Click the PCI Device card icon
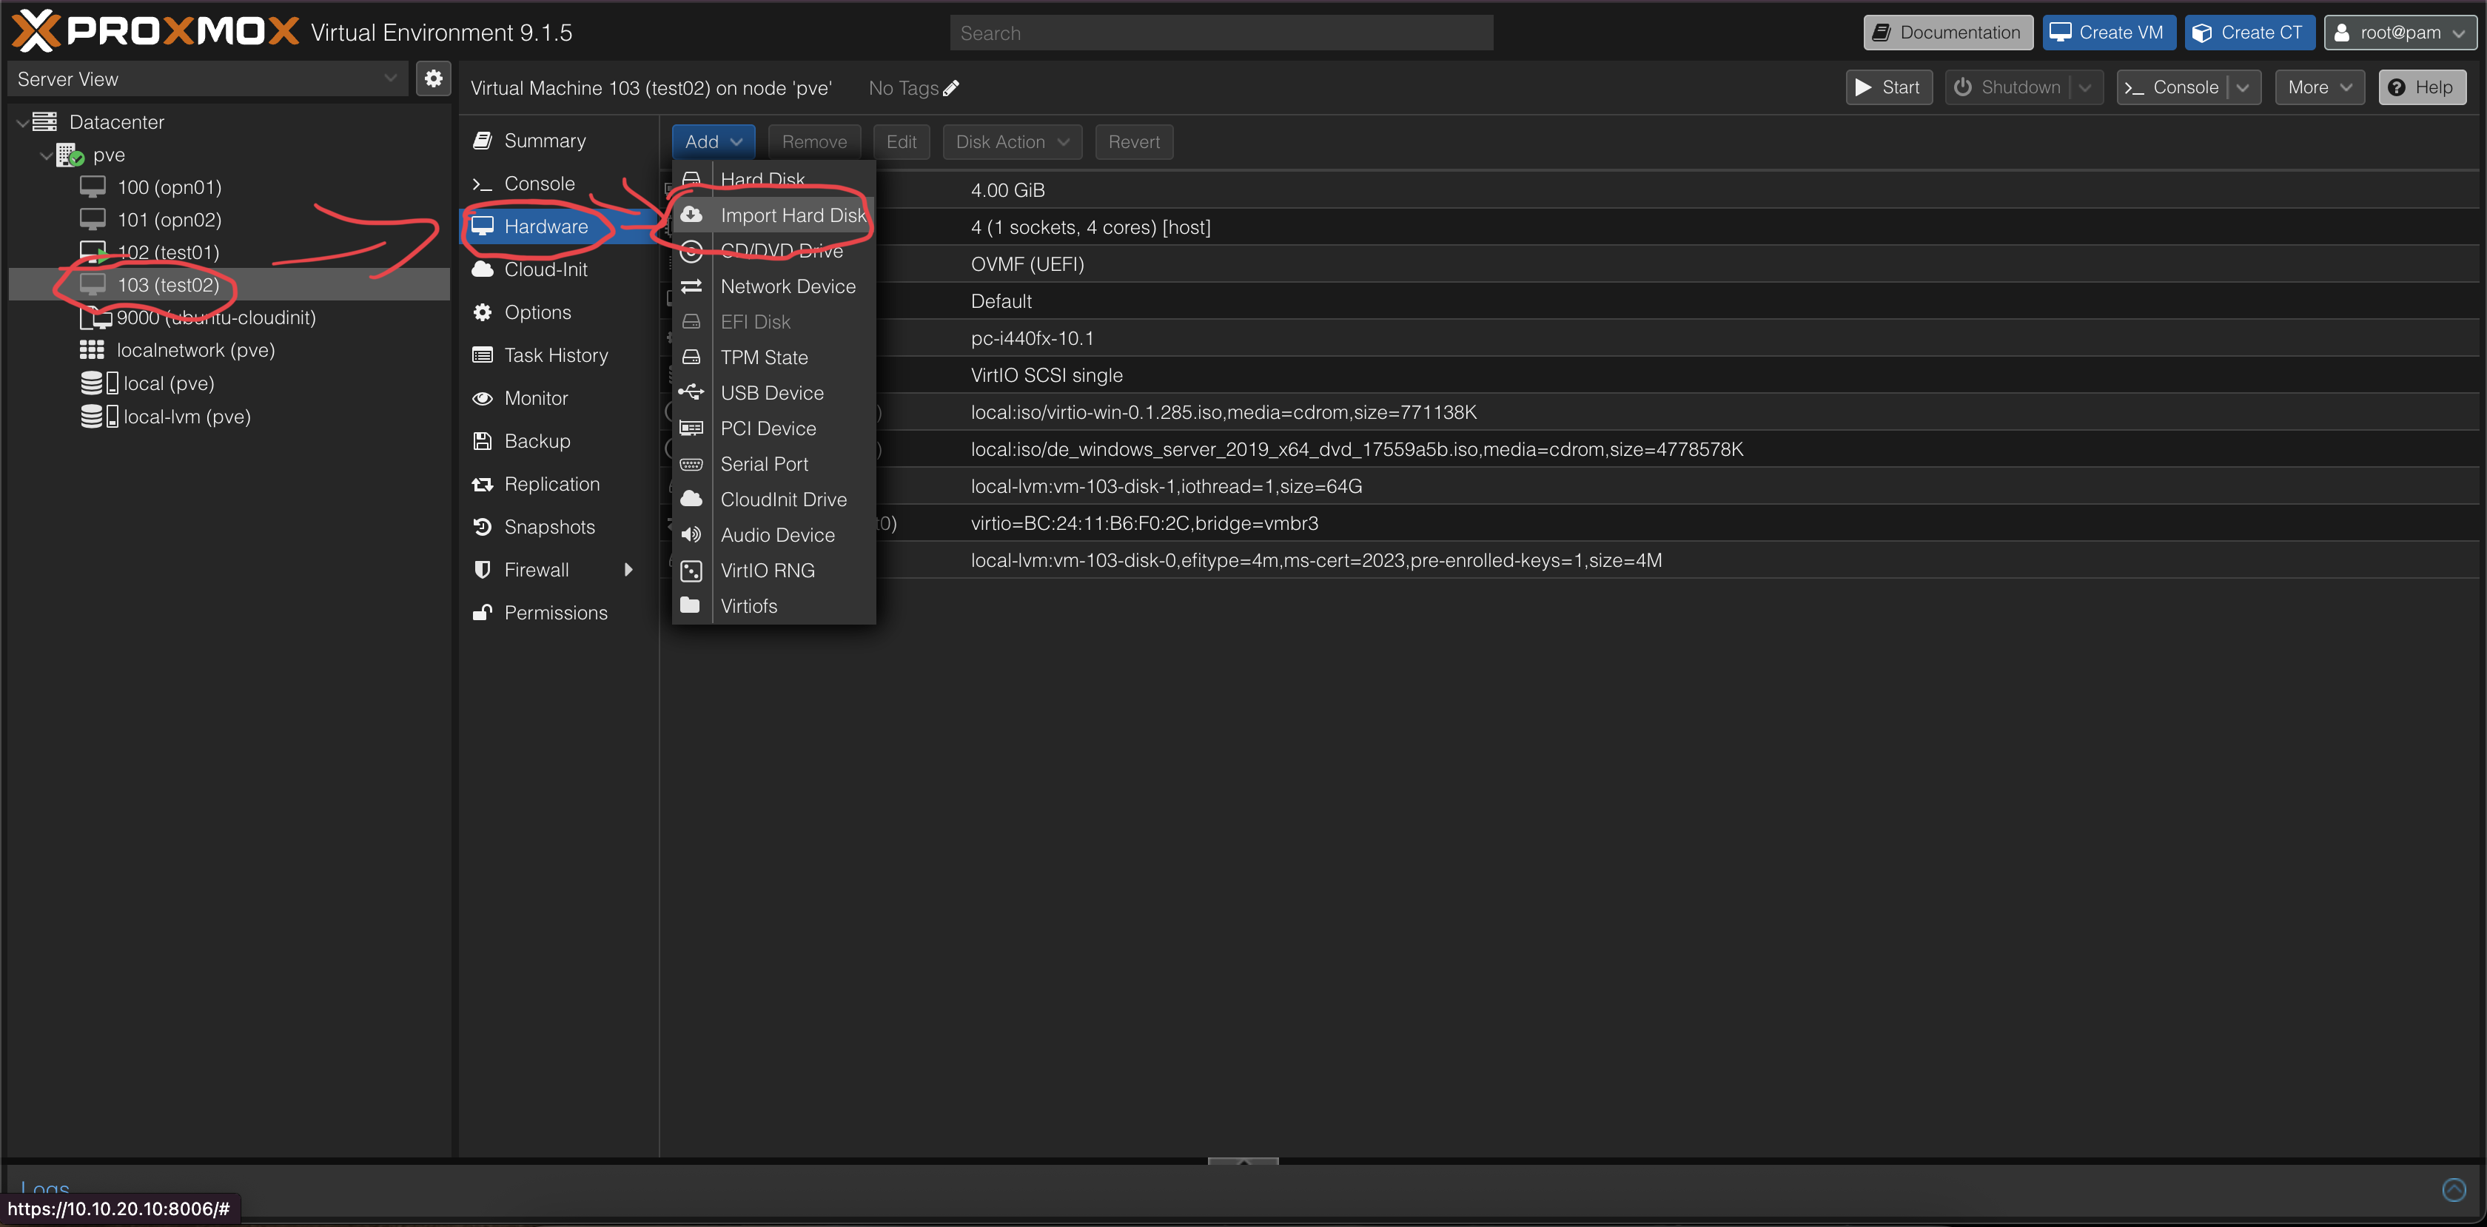Viewport: 2487px width, 1227px height. [x=691, y=428]
